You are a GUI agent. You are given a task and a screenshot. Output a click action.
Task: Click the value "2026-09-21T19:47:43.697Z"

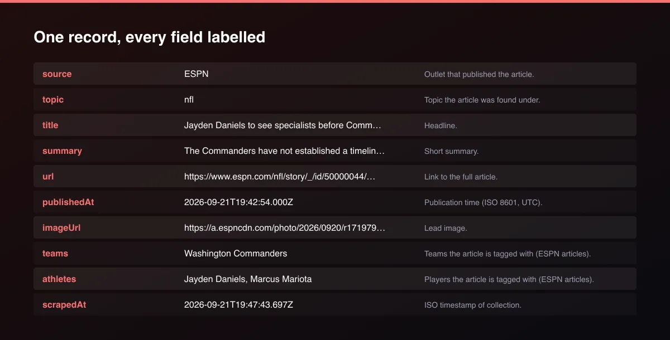[238, 305]
